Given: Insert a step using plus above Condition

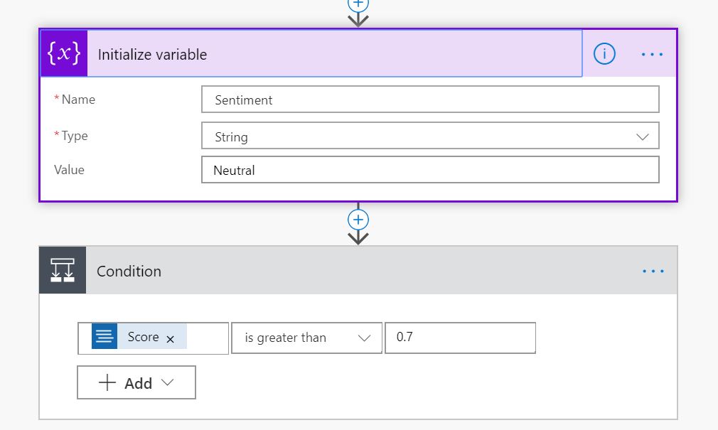Looking at the screenshot, I should 358,219.
